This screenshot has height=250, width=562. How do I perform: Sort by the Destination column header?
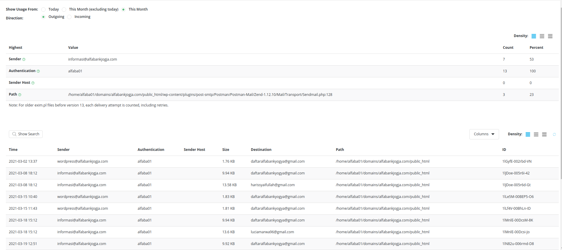(x=261, y=150)
